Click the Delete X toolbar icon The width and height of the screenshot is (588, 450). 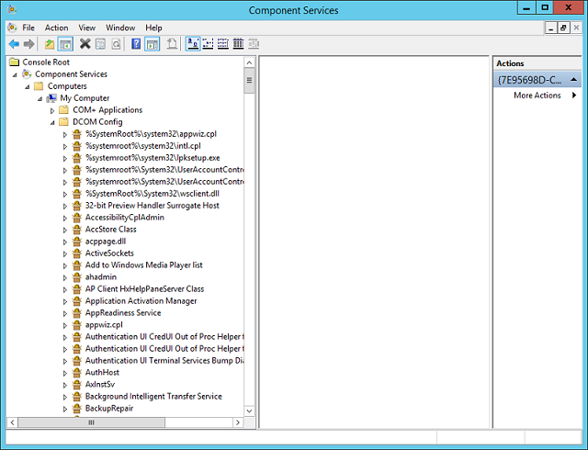pyautogui.click(x=85, y=43)
